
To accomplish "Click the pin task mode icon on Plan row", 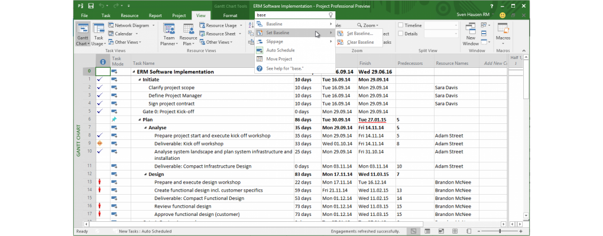I will 114,120.
